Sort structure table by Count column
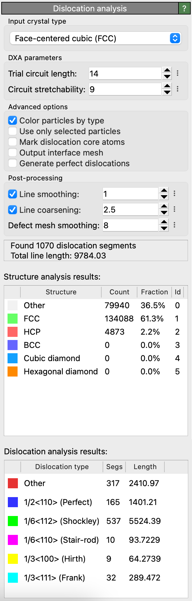The image size is (192, 601). [119, 292]
